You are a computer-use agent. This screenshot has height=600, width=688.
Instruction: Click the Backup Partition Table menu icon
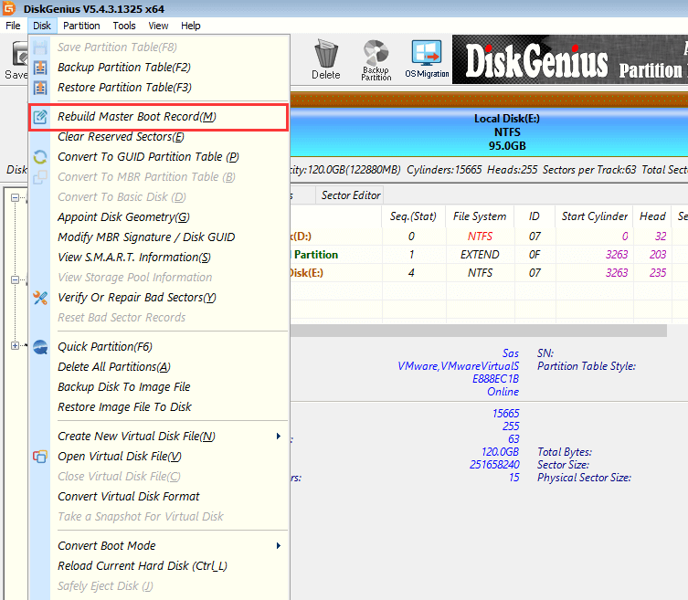(40, 68)
